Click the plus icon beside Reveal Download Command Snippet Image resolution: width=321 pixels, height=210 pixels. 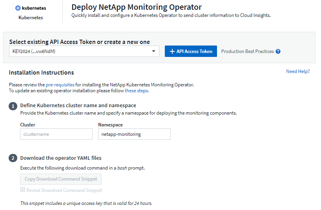23,190
